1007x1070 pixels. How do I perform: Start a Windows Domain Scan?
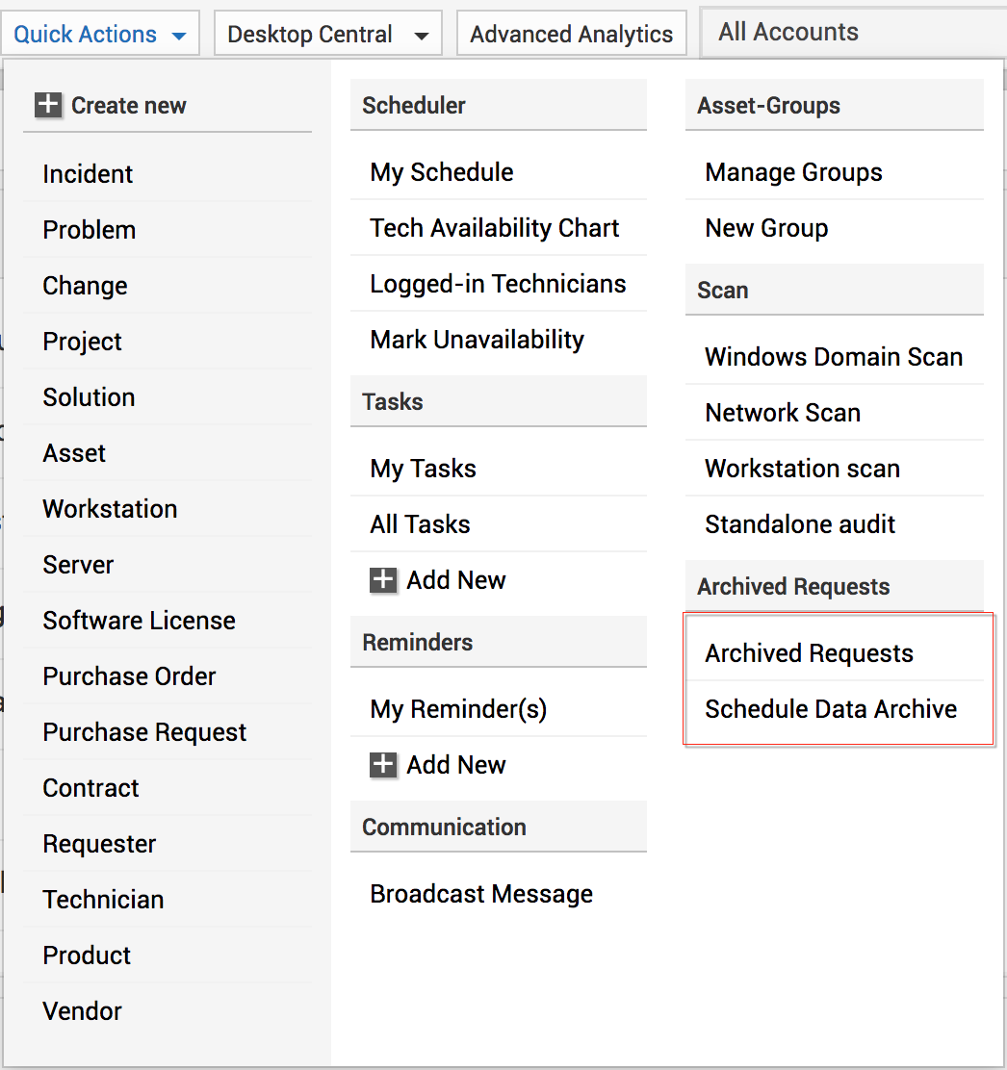[834, 357]
